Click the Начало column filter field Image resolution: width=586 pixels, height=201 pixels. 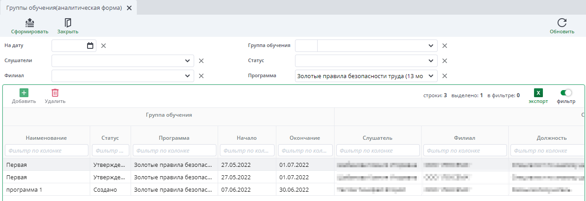click(247, 150)
